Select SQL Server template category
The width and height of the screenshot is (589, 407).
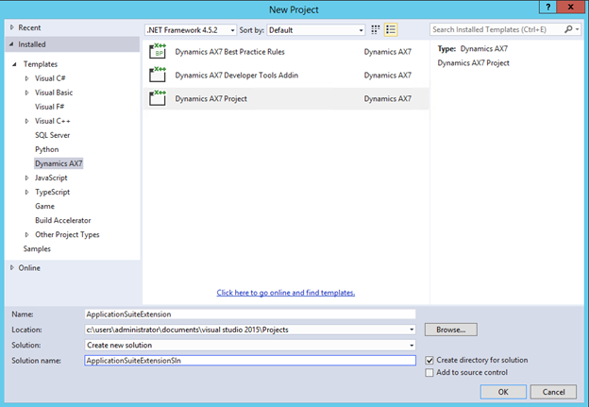[x=52, y=135]
